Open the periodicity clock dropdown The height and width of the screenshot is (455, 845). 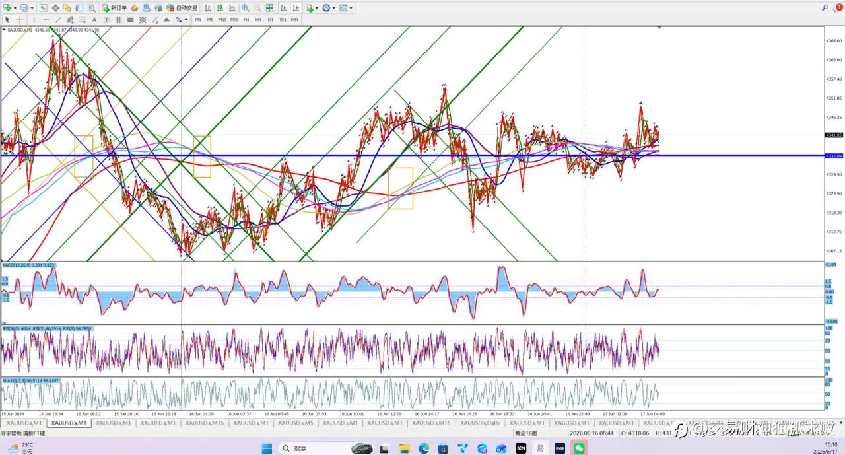pyautogui.click(x=333, y=8)
